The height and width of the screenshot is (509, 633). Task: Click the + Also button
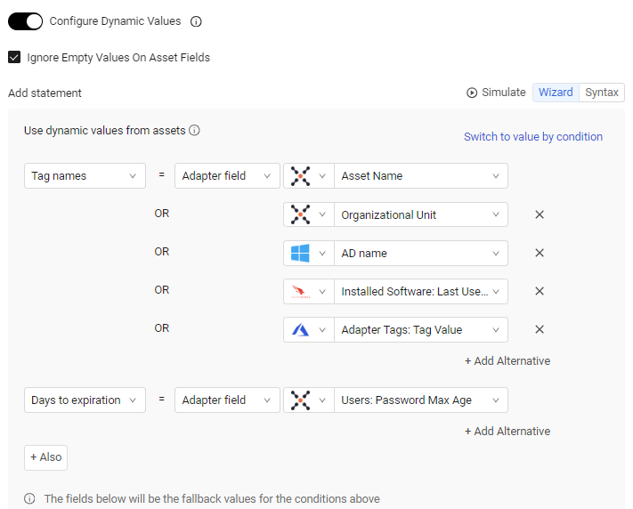(45, 456)
